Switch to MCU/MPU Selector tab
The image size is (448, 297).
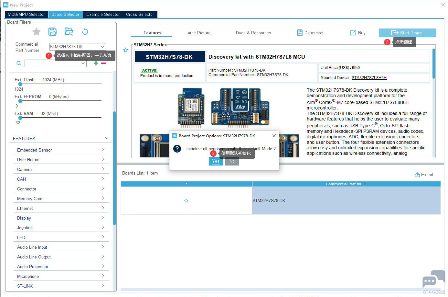pos(26,14)
